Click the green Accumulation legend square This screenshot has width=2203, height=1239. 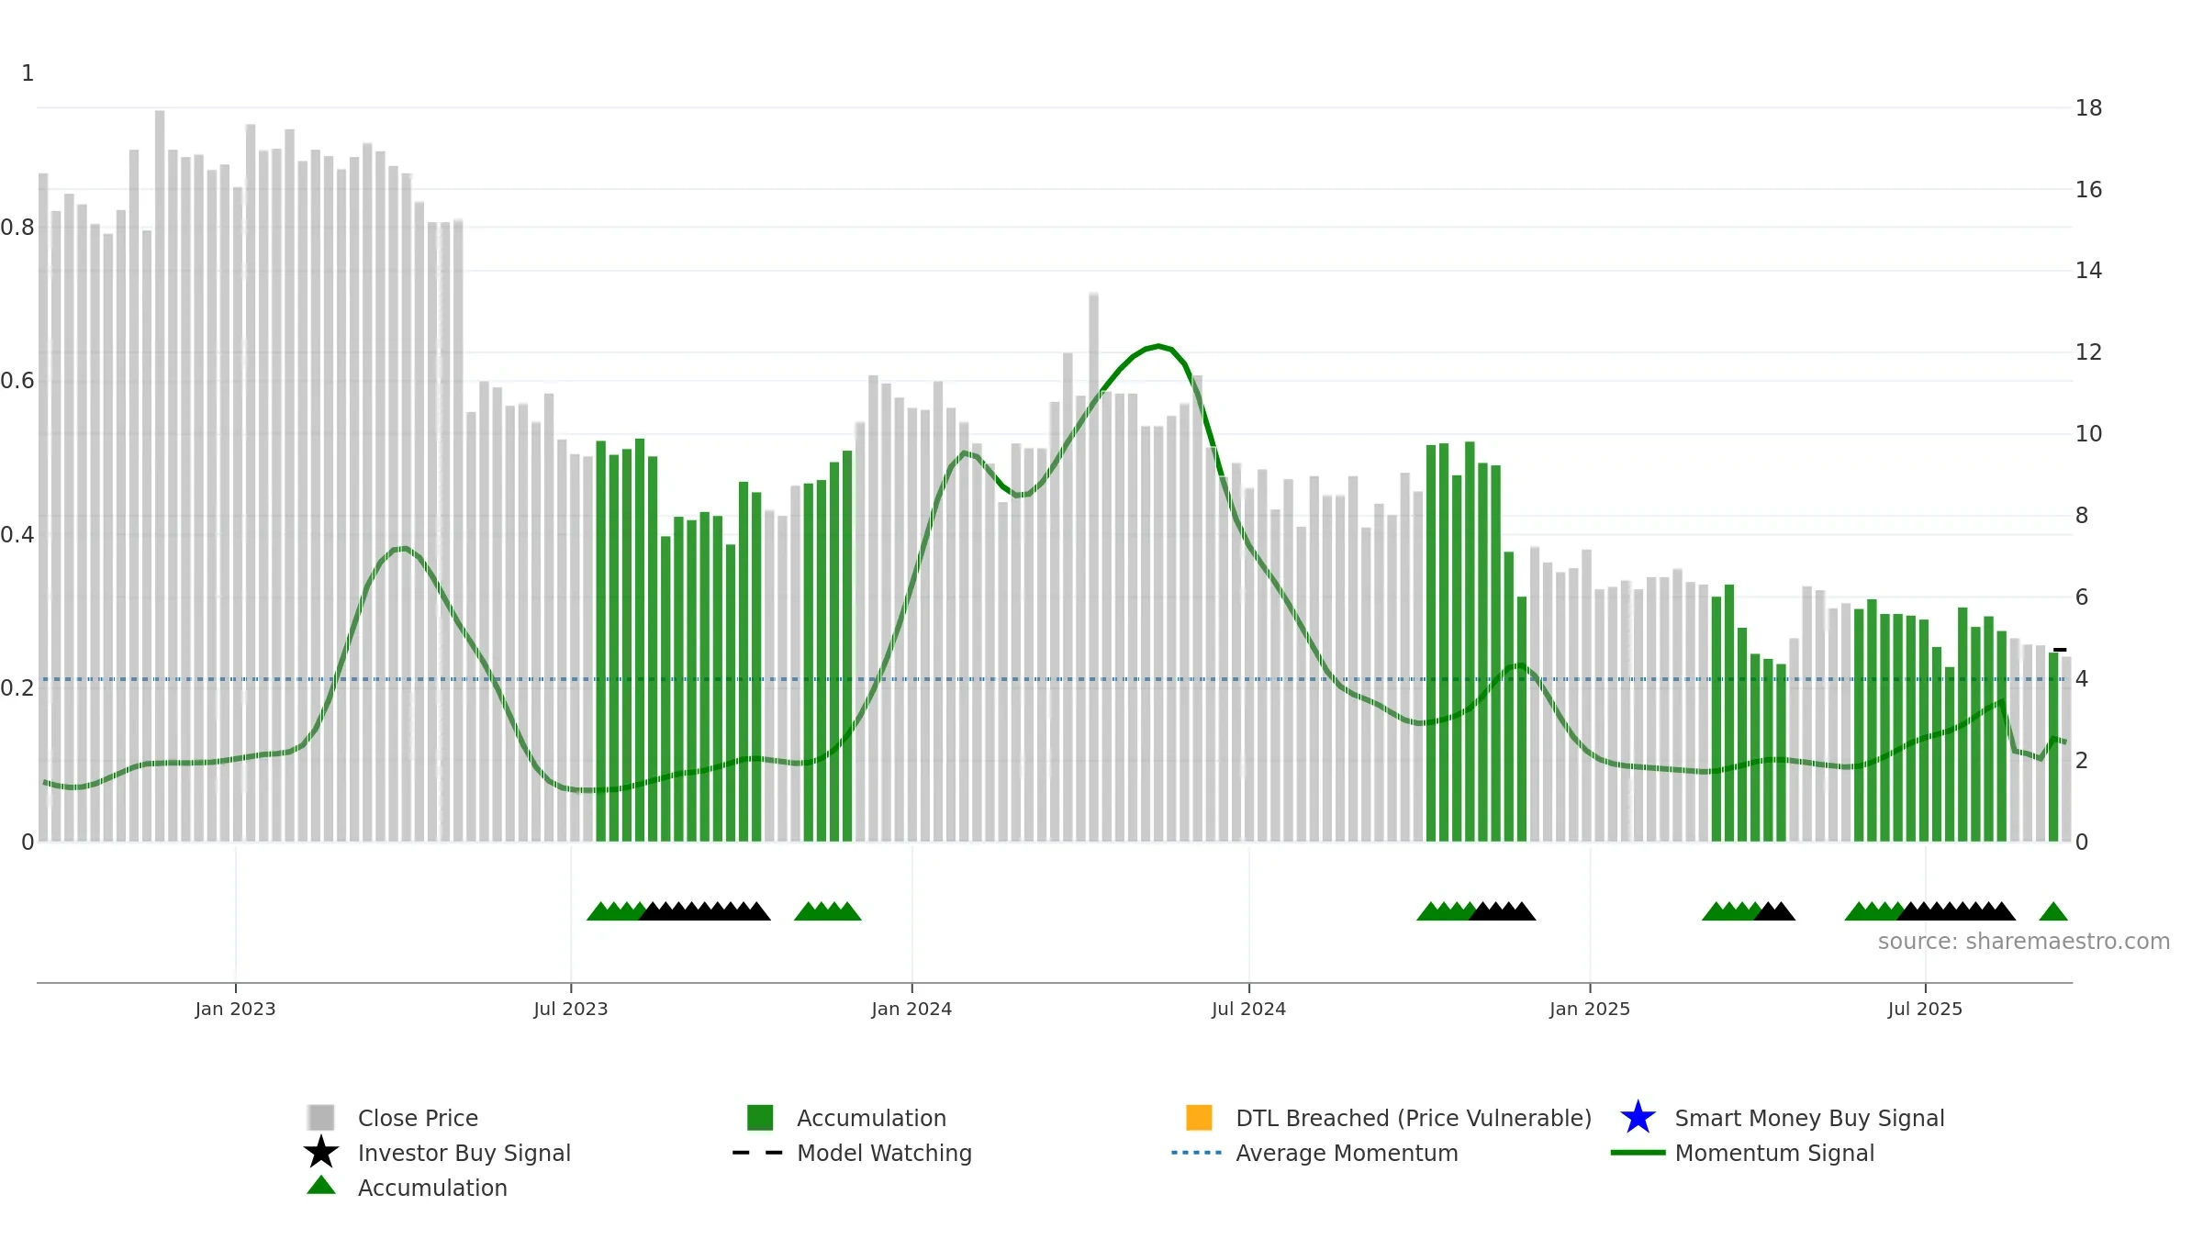coord(760,1117)
